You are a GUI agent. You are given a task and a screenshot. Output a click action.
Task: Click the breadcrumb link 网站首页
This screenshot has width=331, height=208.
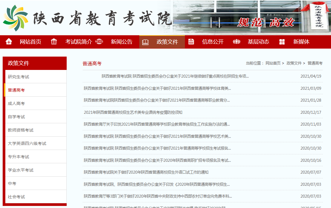pyautogui.click(x=273, y=63)
